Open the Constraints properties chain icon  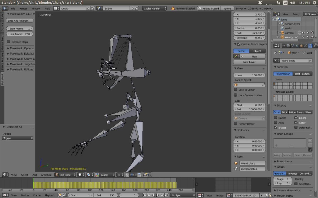306,46
